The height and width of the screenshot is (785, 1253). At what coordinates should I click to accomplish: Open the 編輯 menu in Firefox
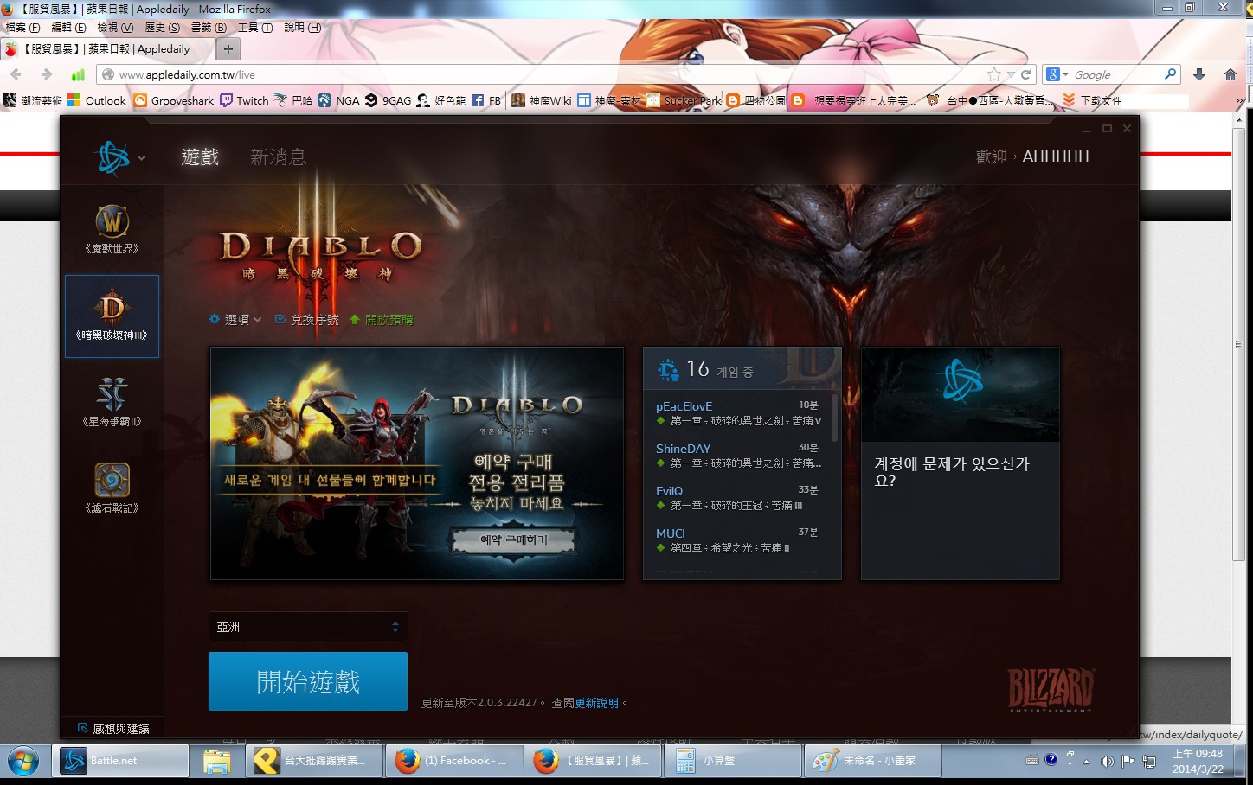[x=69, y=28]
